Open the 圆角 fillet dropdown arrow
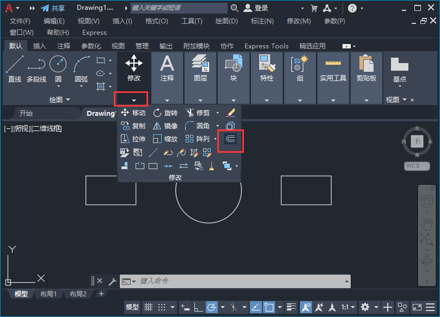 217,126
